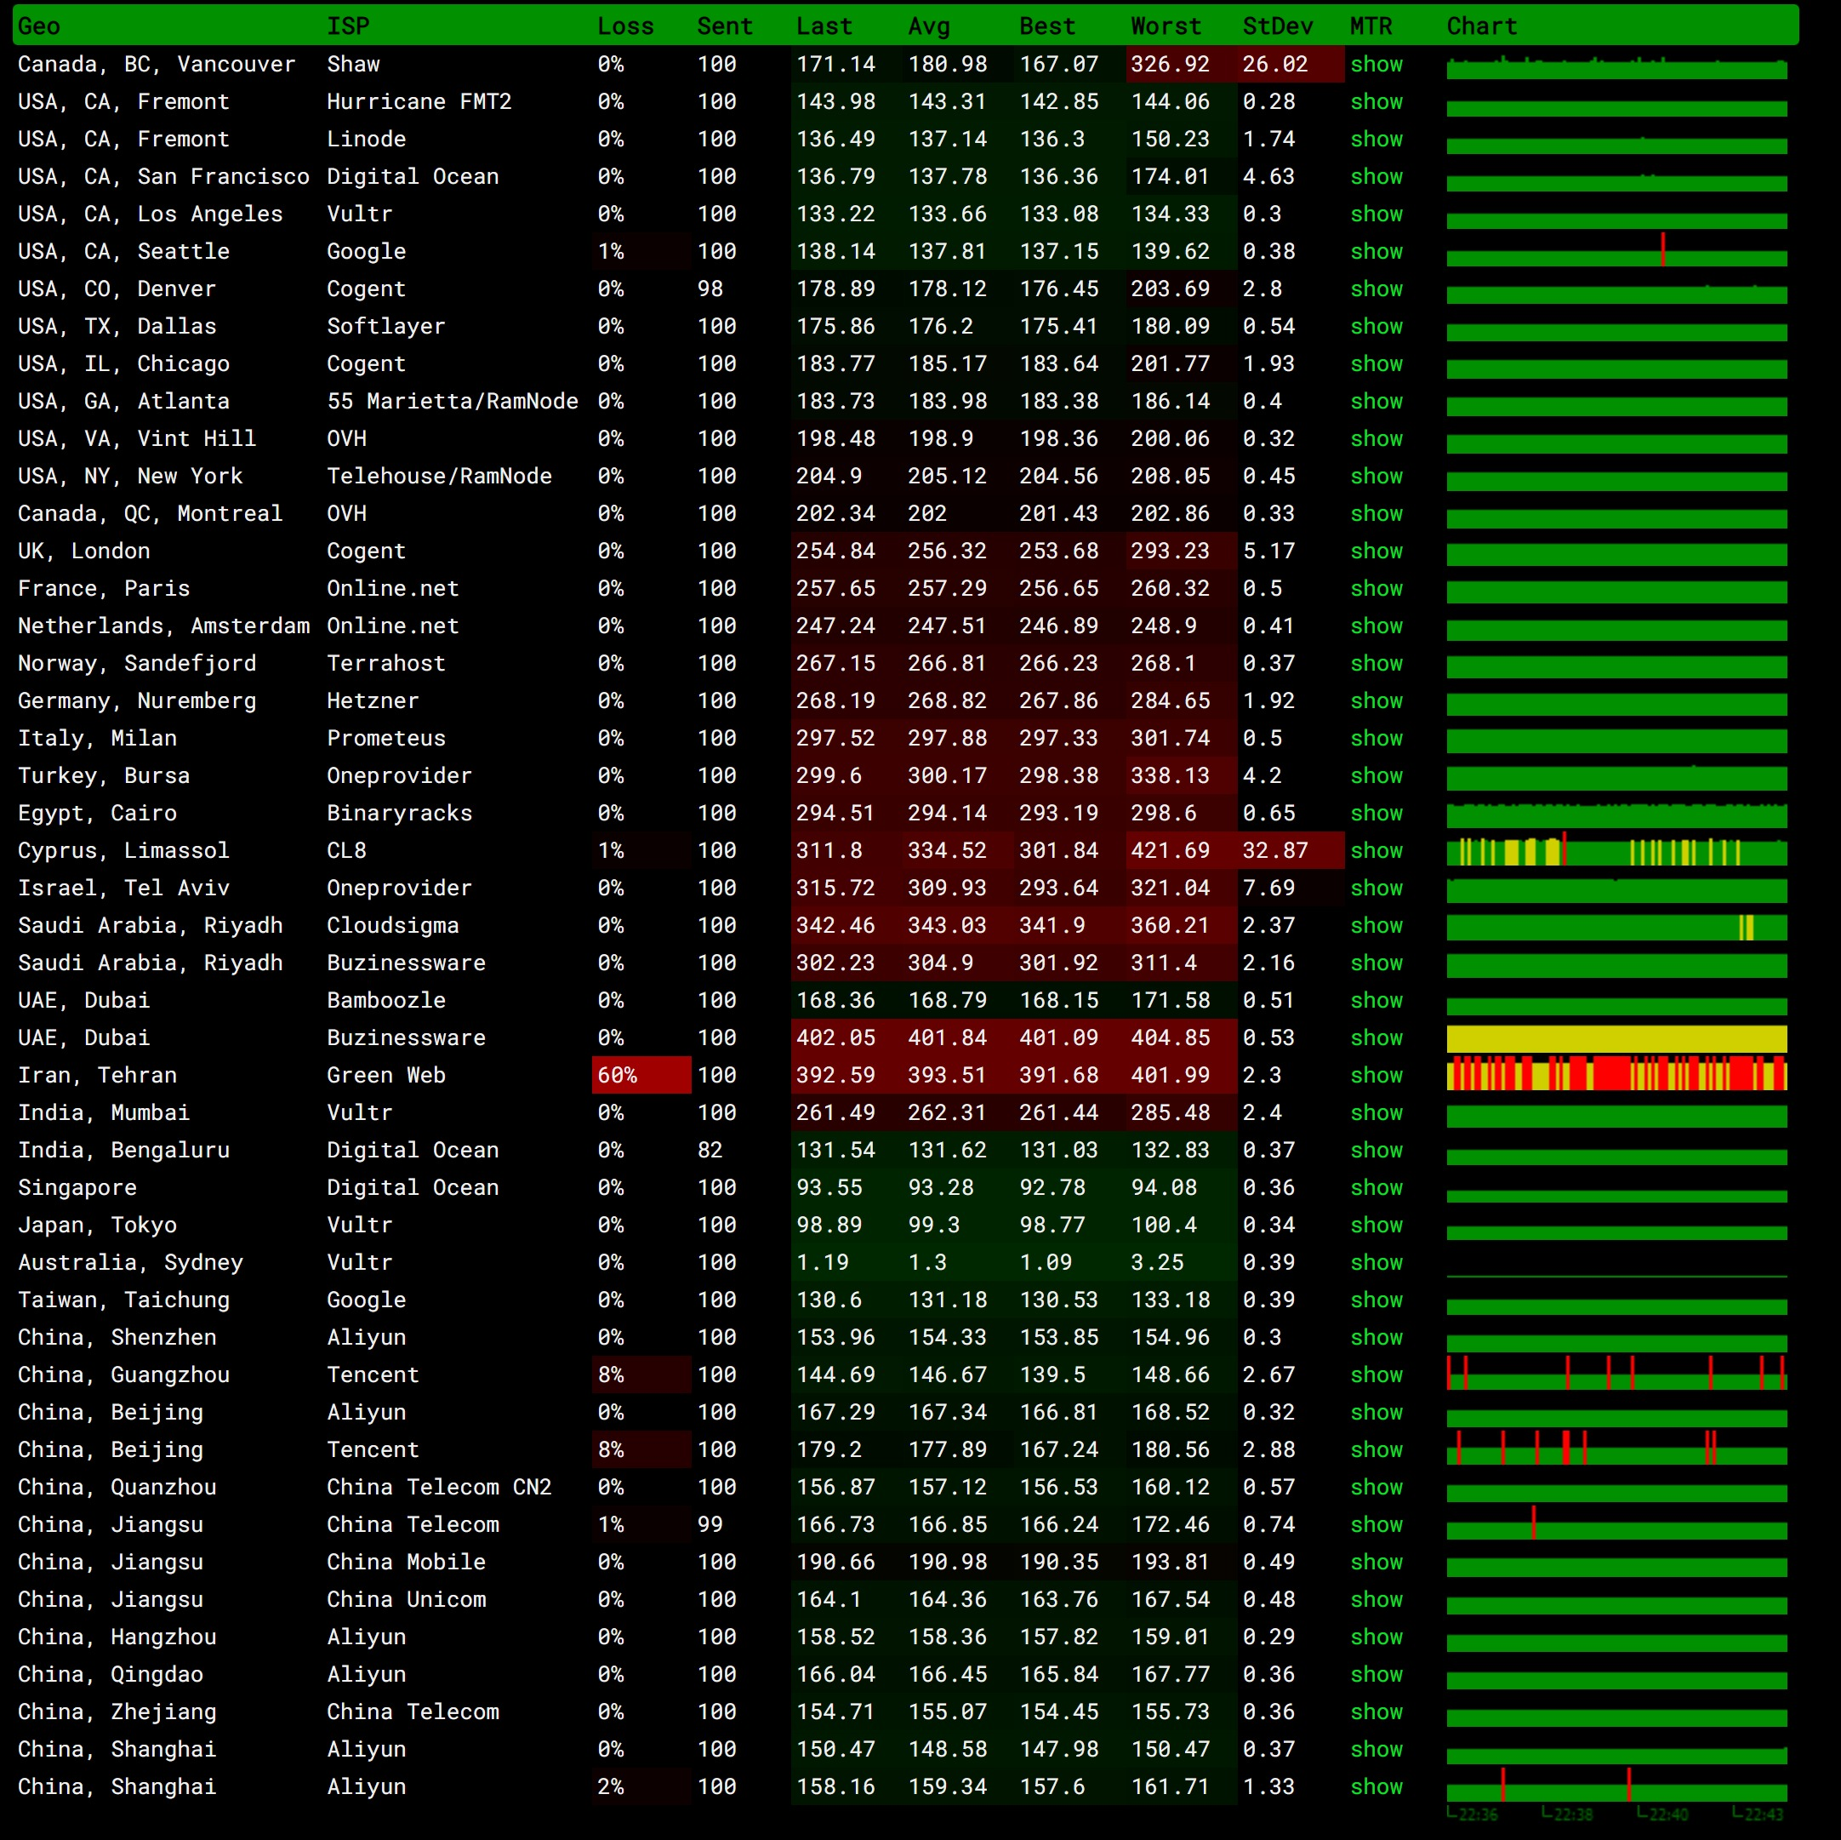Click the 'Italy, Milan' geo cell
Screen dimensions: 1841x1840
tap(97, 738)
